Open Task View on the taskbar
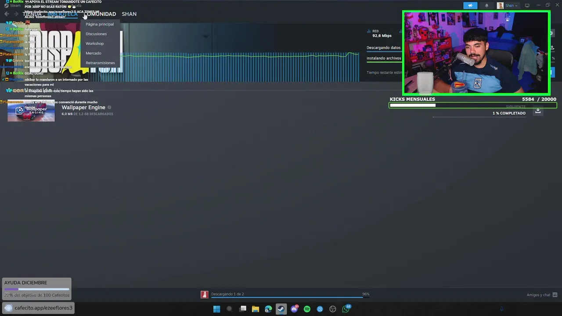 243,309
